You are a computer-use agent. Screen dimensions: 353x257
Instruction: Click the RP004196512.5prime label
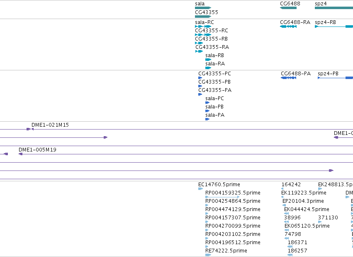coord(233,243)
